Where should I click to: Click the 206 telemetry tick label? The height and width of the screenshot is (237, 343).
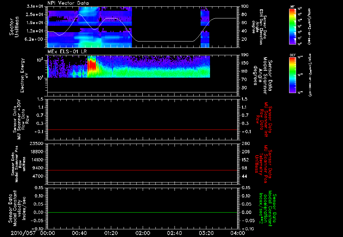(x=246, y=152)
